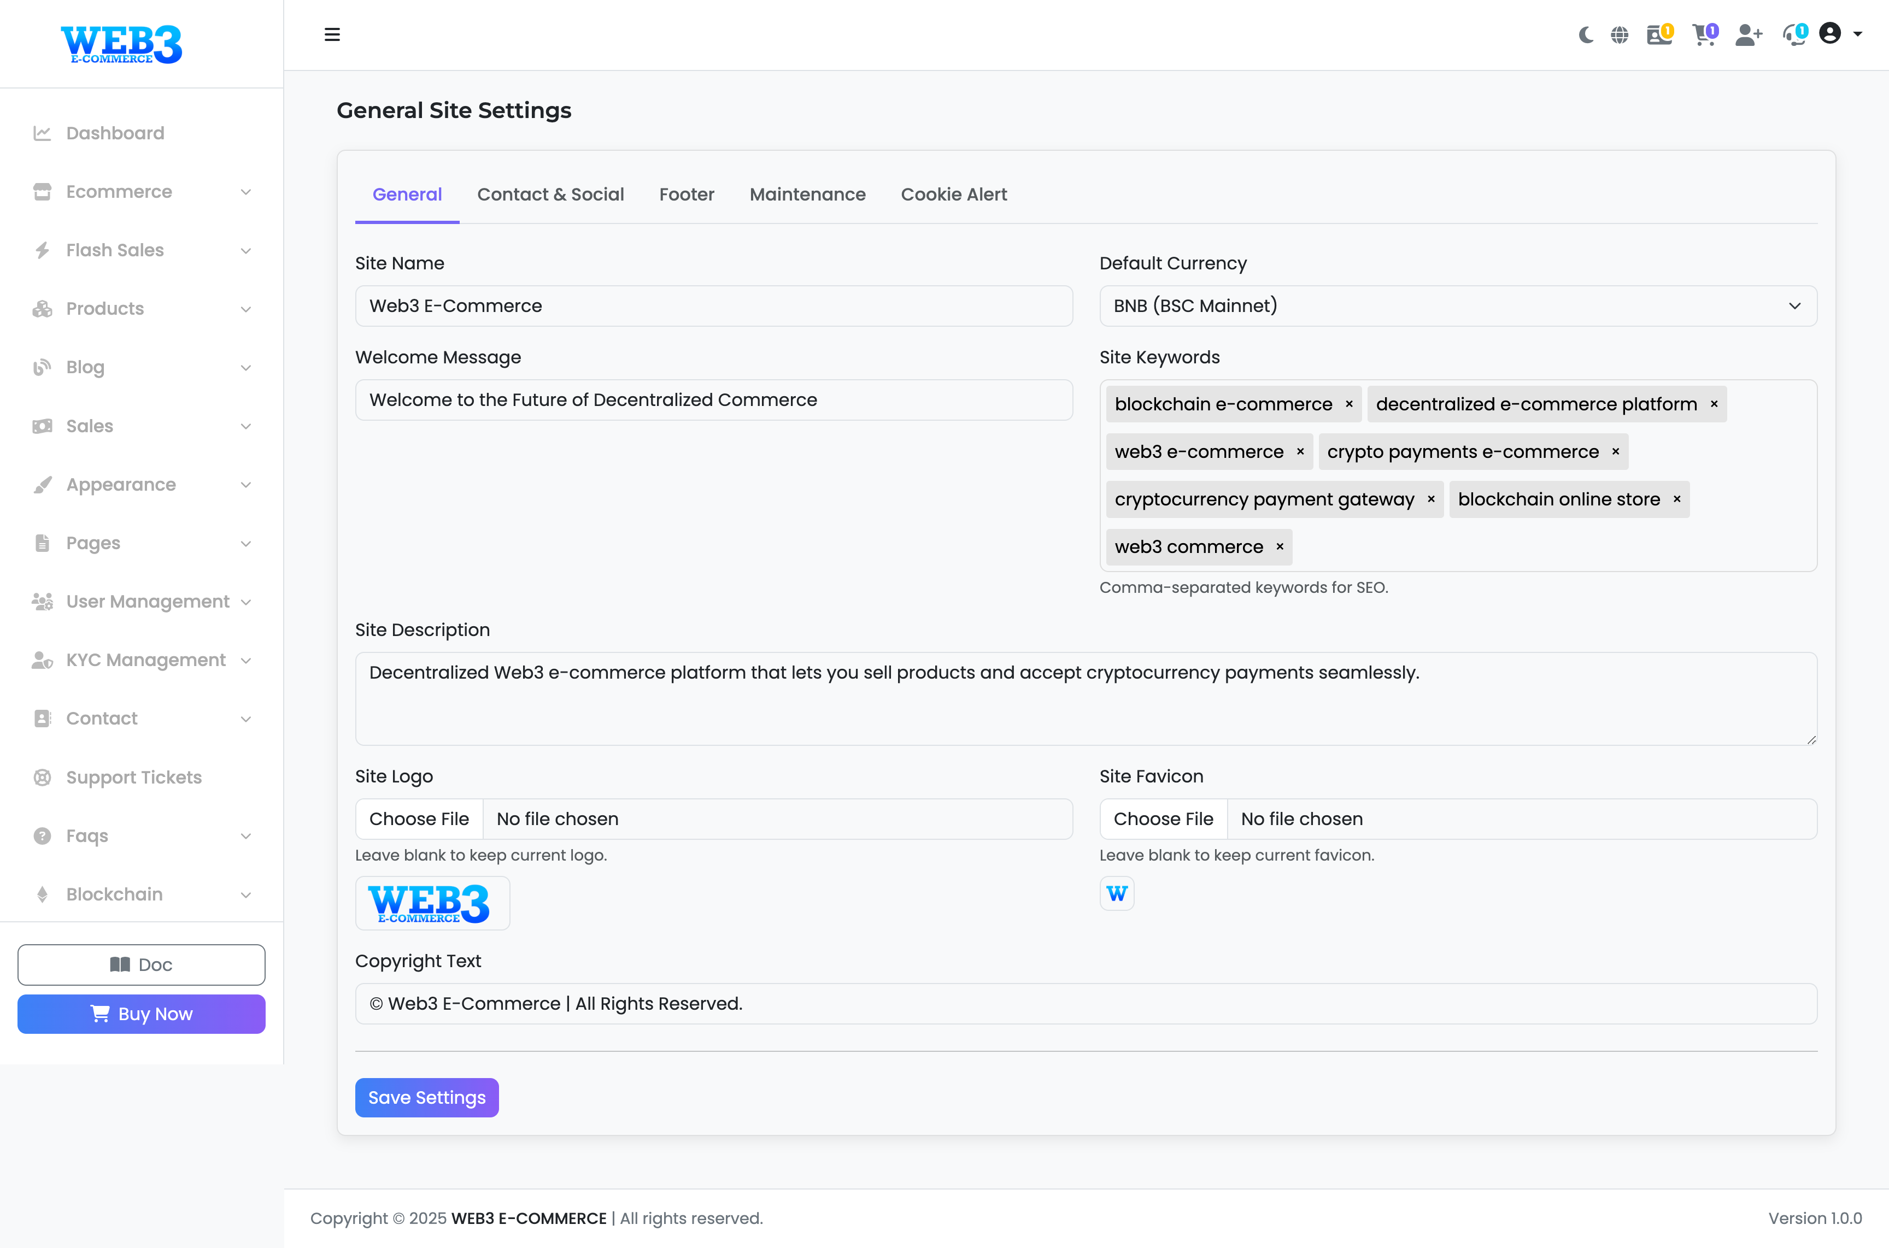The image size is (1889, 1248).
Task: Click the Buy Now button
Action: click(x=142, y=1014)
